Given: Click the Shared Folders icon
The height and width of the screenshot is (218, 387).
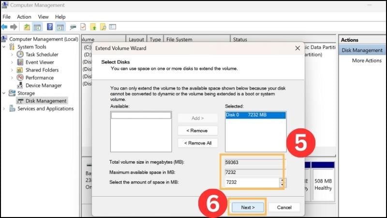Looking at the screenshot, I should click(20, 70).
